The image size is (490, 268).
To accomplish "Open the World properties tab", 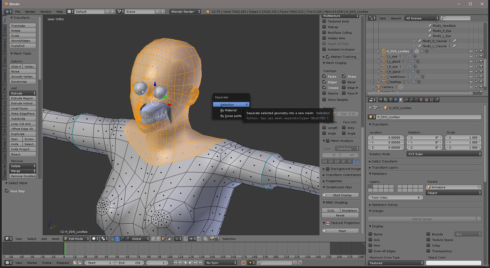I will coord(396,100).
